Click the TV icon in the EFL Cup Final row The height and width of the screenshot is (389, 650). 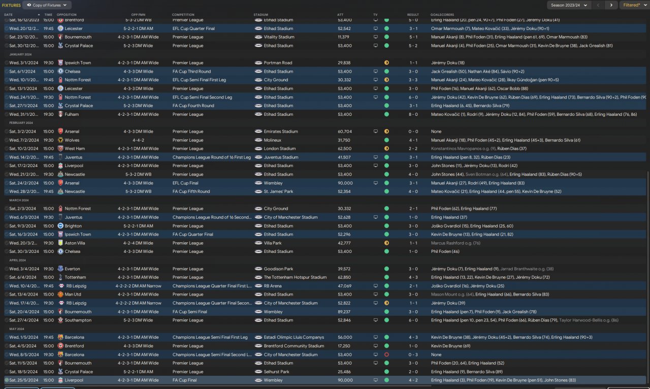click(x=376, y=183)
